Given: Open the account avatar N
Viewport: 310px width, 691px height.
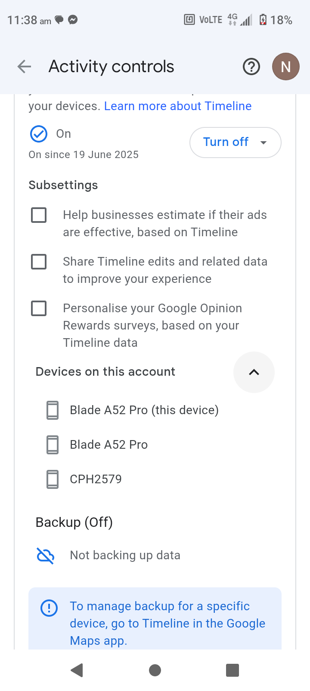Looking at the screenshot, I should tap(286, 67).
